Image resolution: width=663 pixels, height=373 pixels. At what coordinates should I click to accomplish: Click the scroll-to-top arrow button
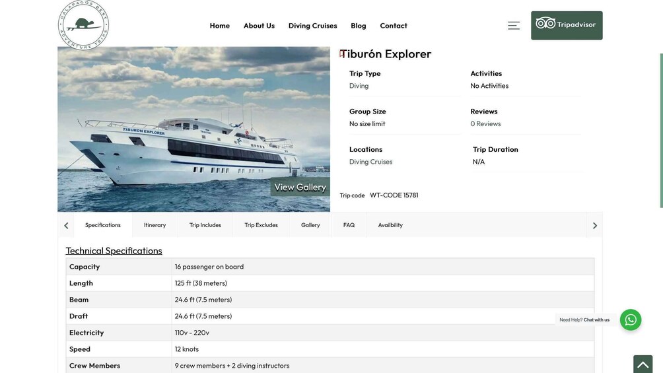(643, 364)
